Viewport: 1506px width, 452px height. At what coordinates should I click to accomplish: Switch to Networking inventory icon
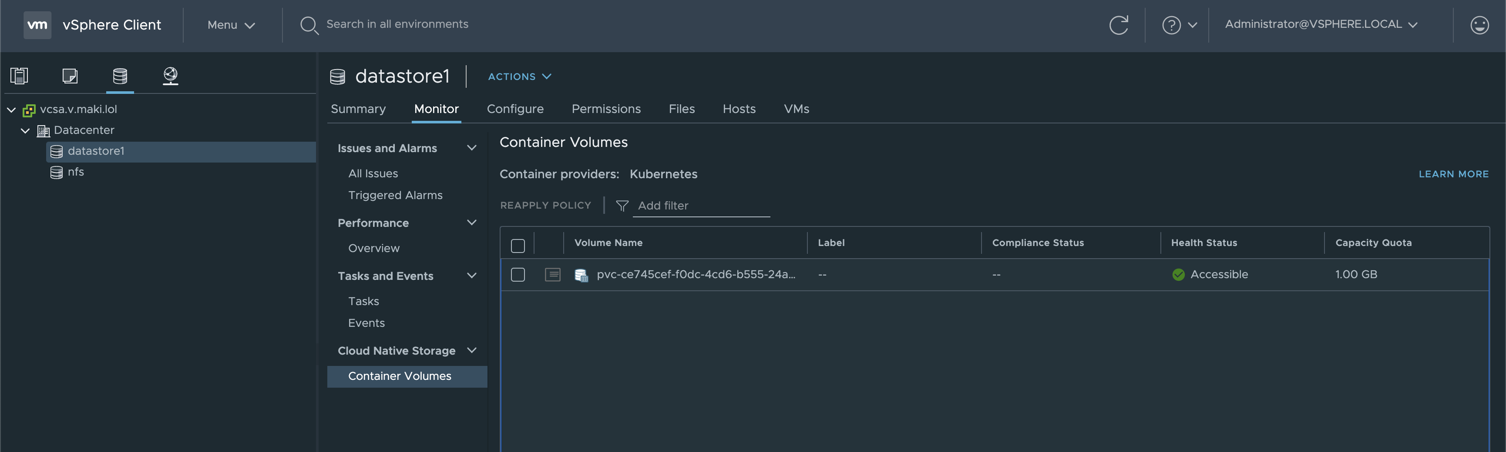pyautogui.click(x=170, y=76)
